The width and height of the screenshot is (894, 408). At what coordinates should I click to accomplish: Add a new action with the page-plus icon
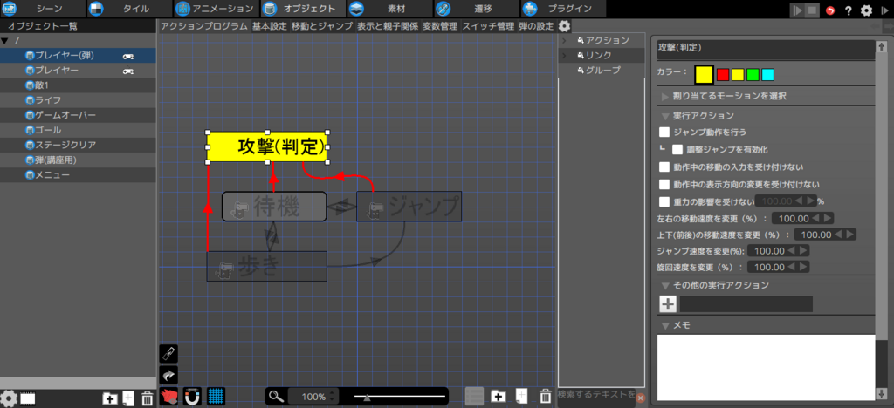click(522, 396)
